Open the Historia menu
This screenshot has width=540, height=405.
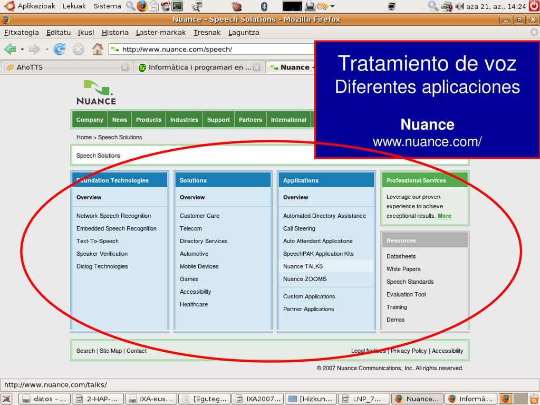pos(115,32)
